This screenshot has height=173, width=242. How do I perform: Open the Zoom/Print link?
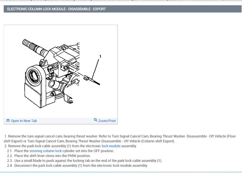tap(107, 121)
